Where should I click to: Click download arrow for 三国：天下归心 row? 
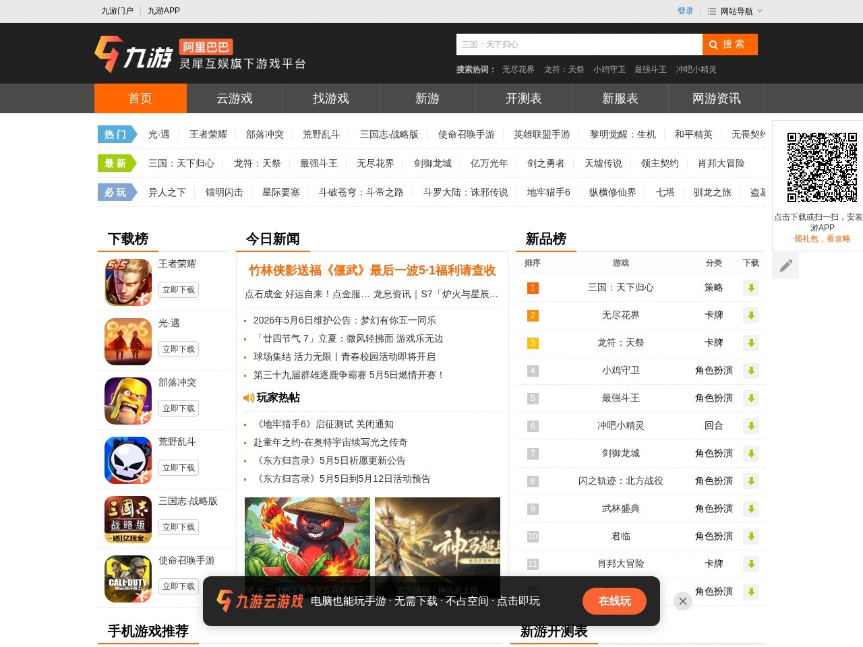(x=751, y=288)
